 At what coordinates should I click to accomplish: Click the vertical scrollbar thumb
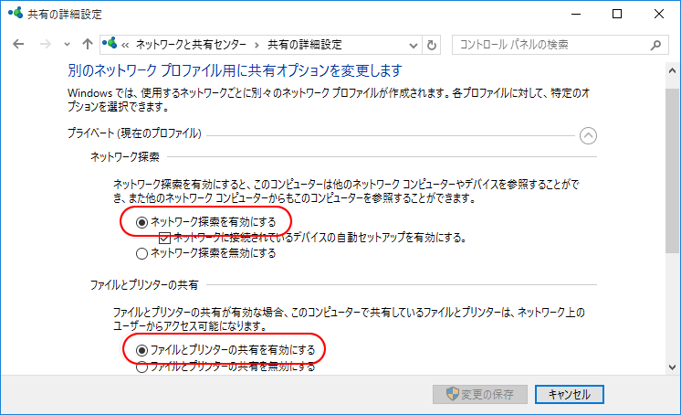click(672, 171)
